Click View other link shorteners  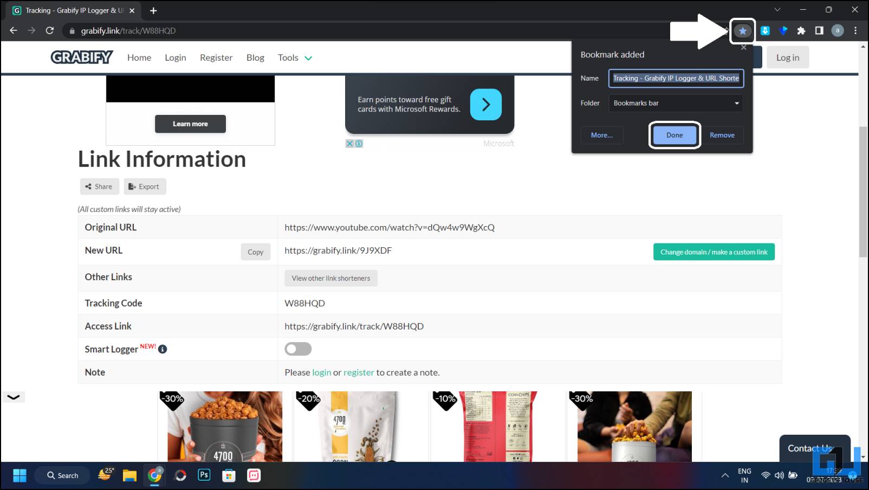(x=331, y=278)
